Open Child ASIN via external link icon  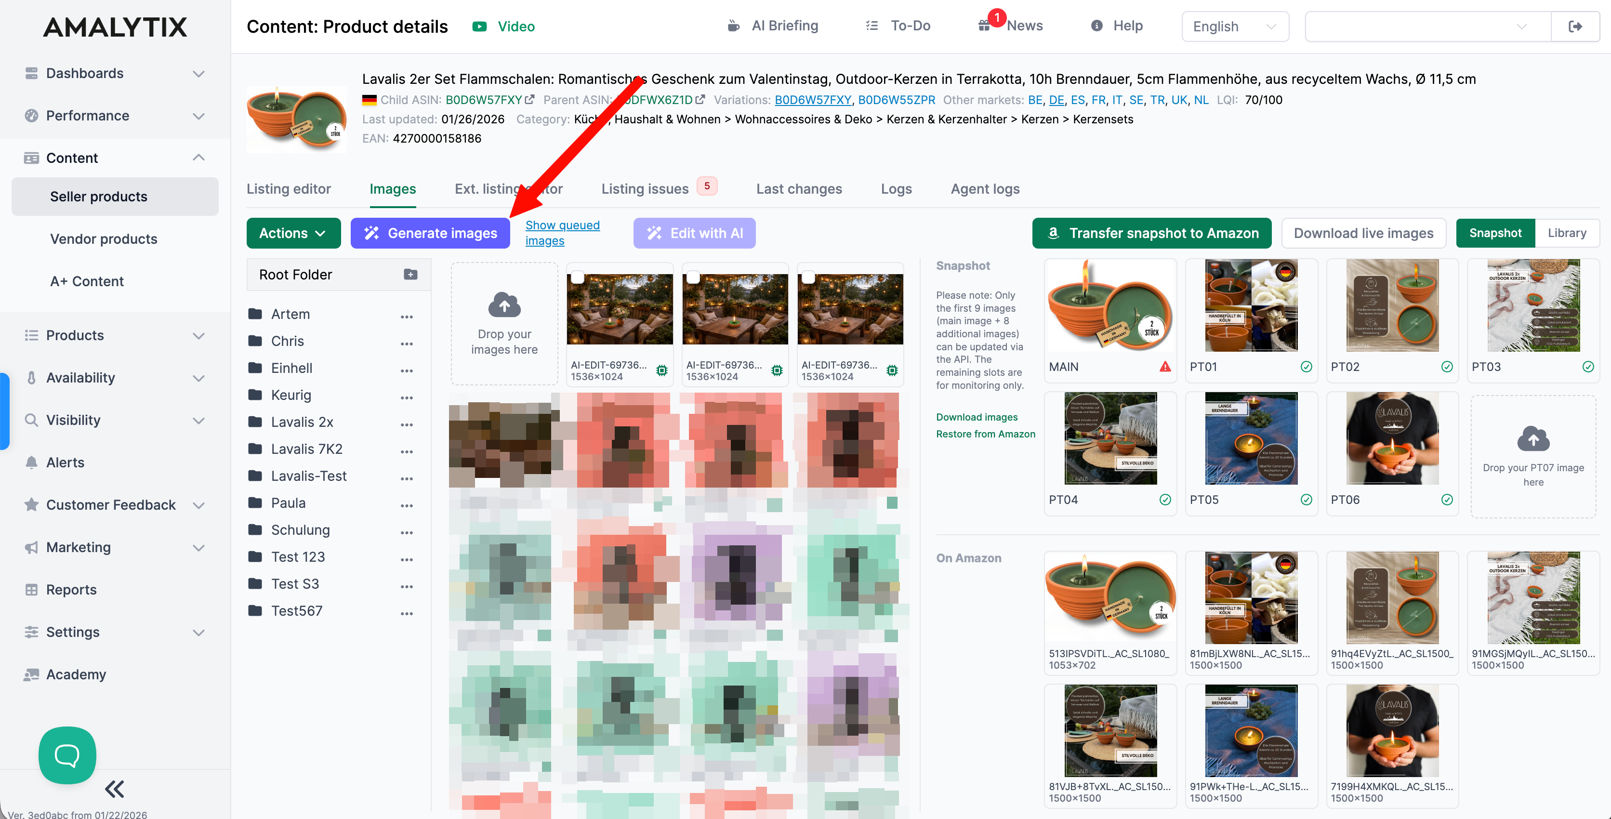tap(530, 99)
